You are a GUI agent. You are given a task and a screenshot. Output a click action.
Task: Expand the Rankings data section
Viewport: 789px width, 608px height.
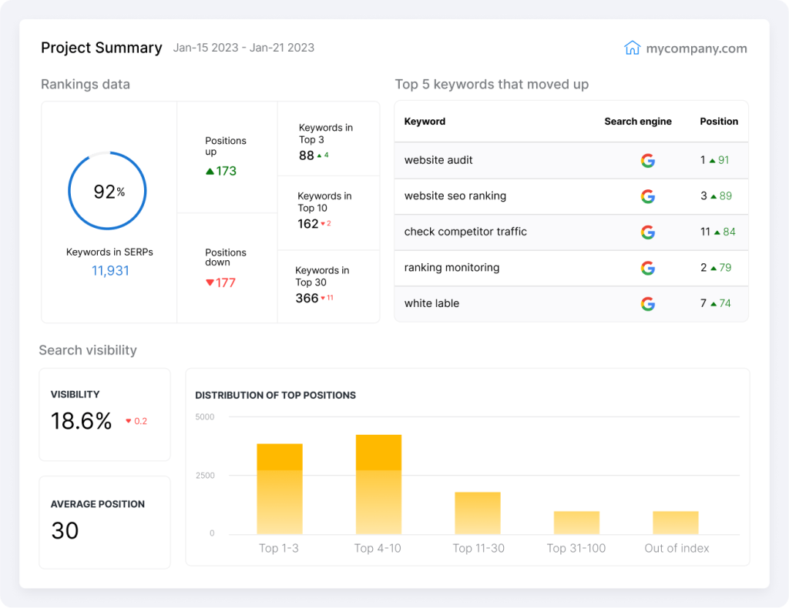(85, 85)
